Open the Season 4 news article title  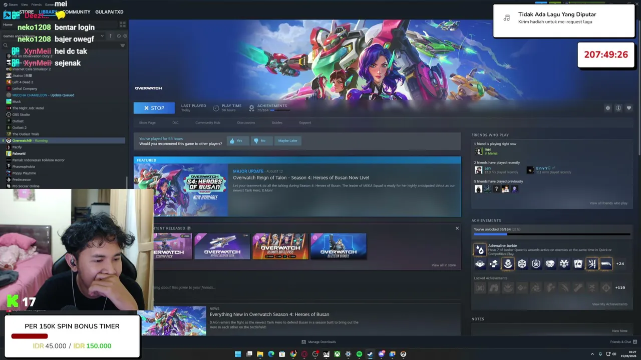click(269, 314)
